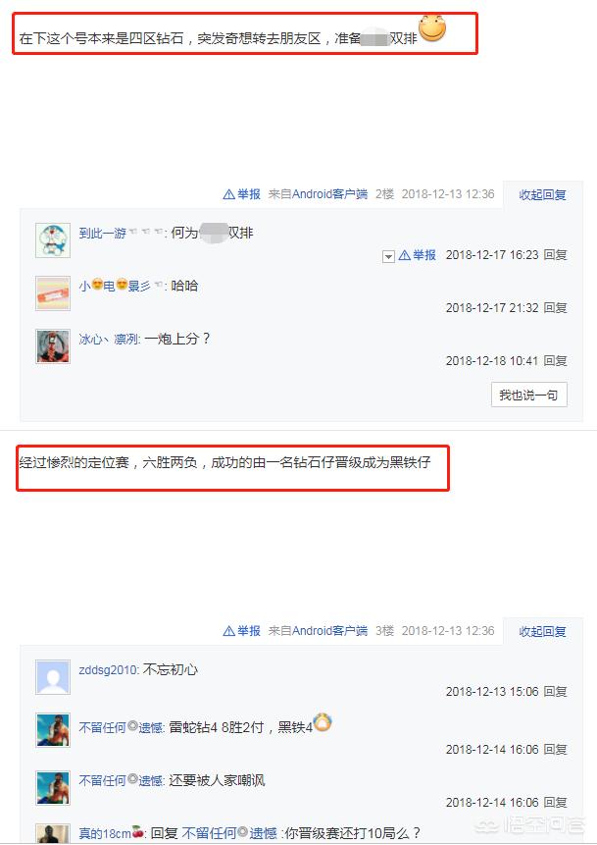Collapse replies with 收起回复 on floor 2

pyautogui.click(x=542, y=194)
